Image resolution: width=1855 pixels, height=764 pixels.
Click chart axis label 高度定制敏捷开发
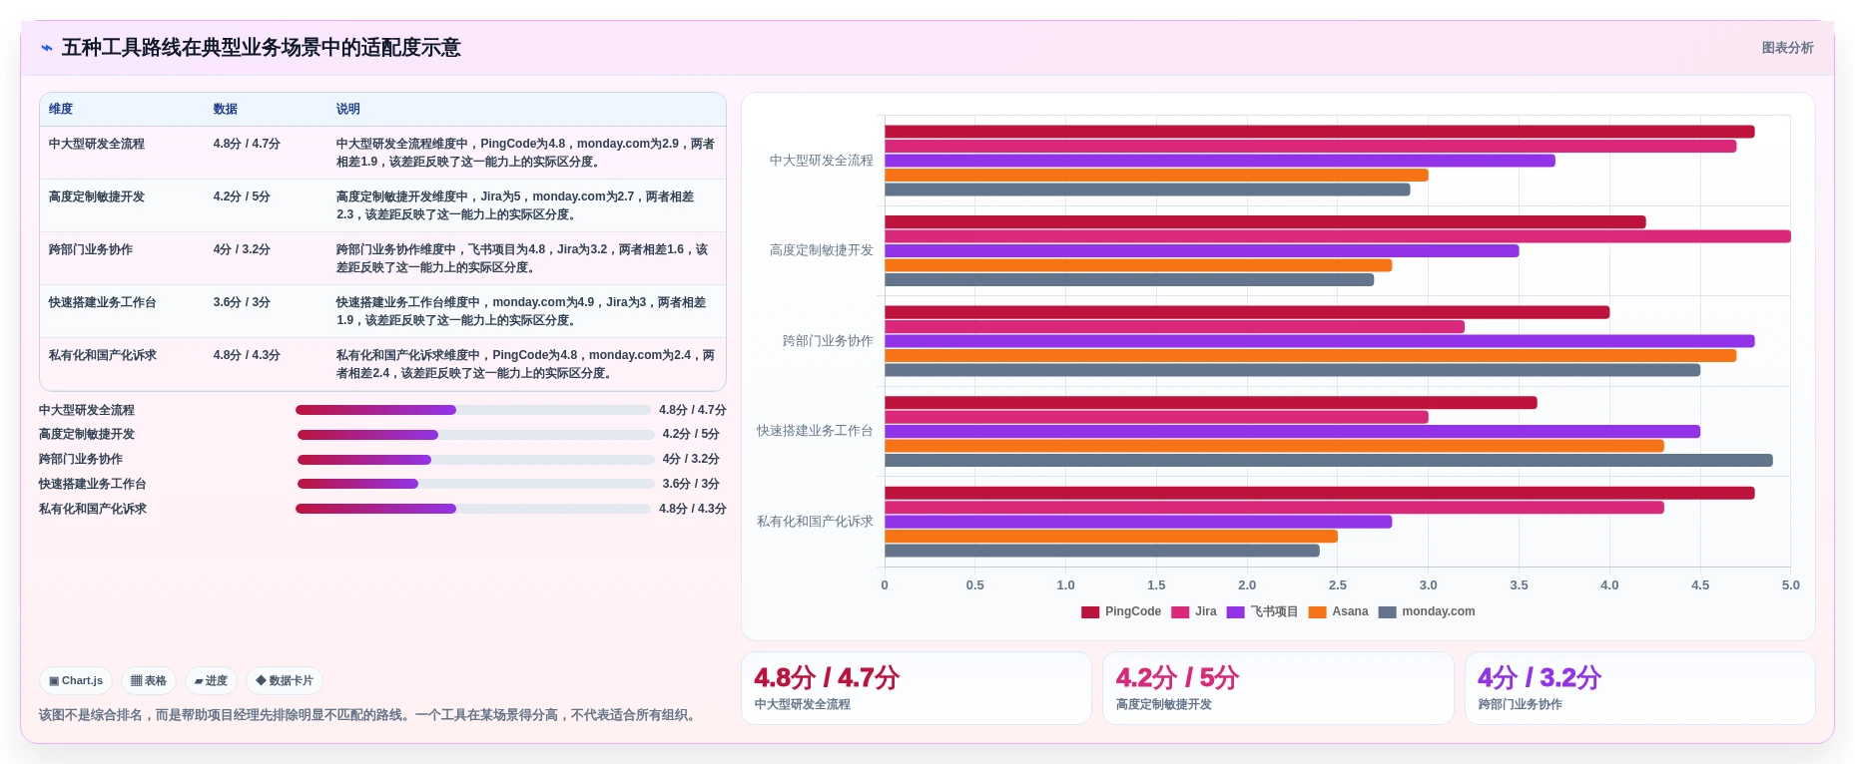point(822,250)
